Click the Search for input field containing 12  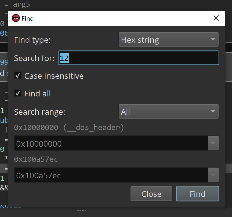point(139,58)
